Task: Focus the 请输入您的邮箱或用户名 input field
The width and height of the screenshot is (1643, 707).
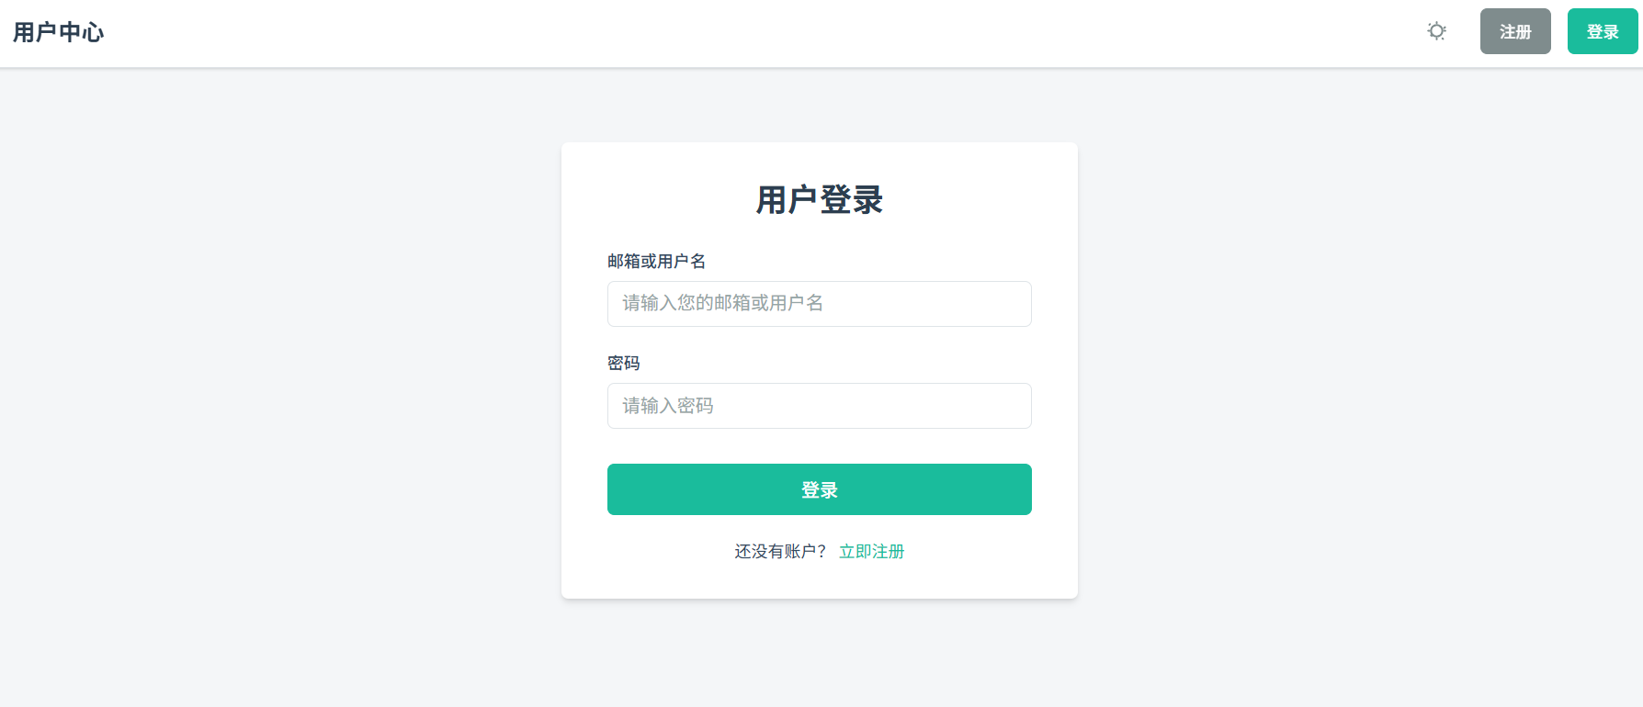Action: point(819,304)
